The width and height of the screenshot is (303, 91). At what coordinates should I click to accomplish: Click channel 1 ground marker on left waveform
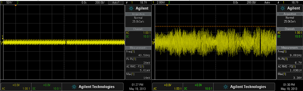pyautogui.click(x=2, y=42)
